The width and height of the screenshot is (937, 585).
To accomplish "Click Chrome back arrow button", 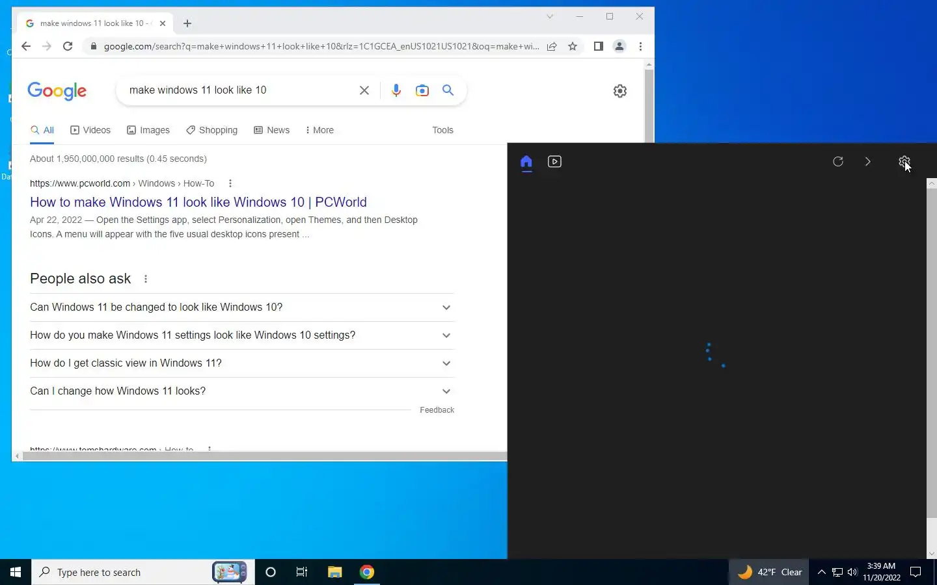I will (x=26, y=46).
